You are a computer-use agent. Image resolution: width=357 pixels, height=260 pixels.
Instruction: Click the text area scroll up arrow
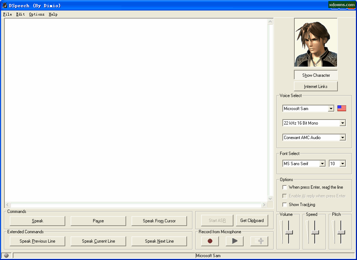pos(270,22)
